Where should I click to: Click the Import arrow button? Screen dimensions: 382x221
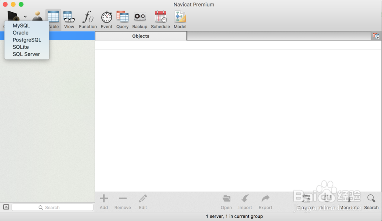pyautogui.click(x=245, y=202)
